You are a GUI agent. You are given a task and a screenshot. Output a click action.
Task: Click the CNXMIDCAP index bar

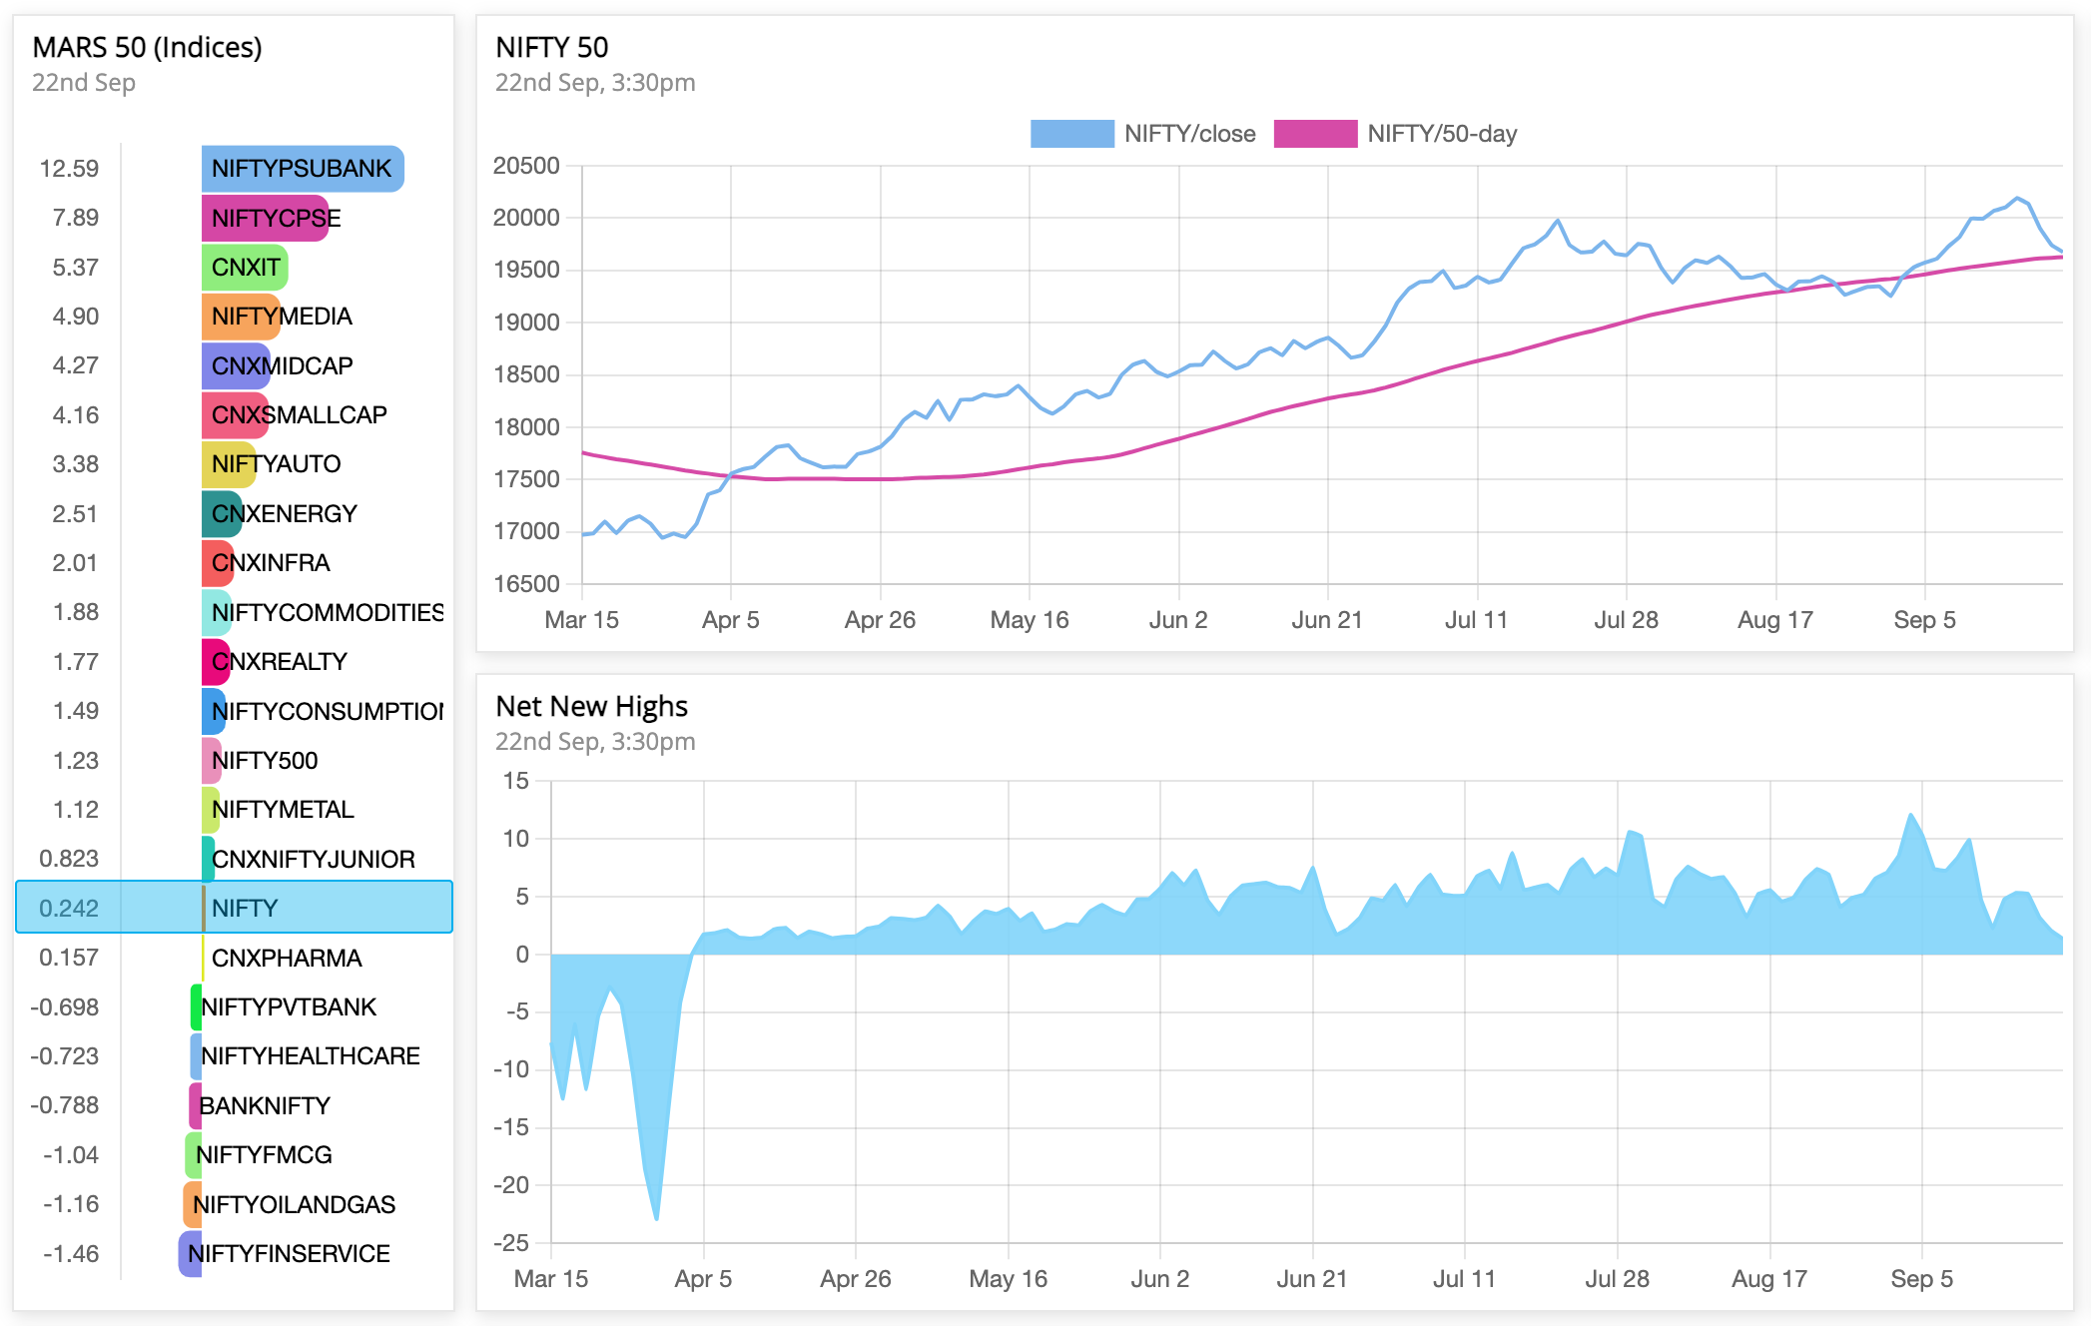click(236, 365)
